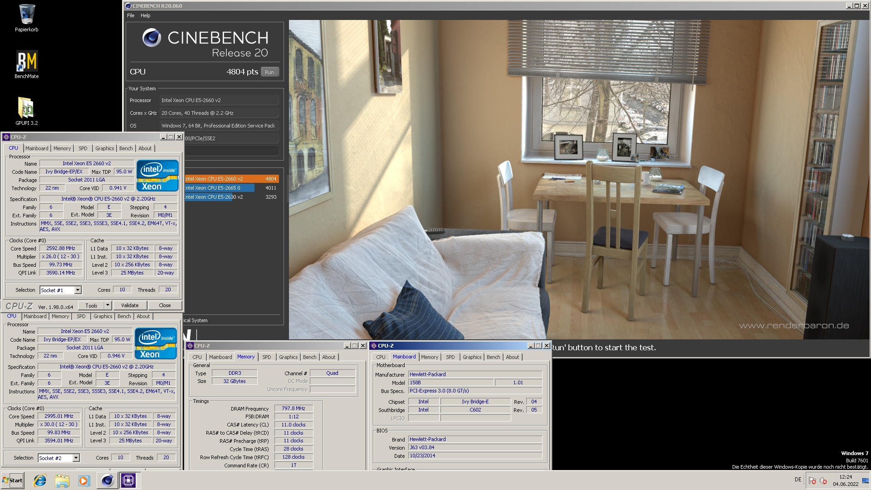Click the Tools button in CPU-Z
The image size is (871, 490).
(x=92, y=305)
